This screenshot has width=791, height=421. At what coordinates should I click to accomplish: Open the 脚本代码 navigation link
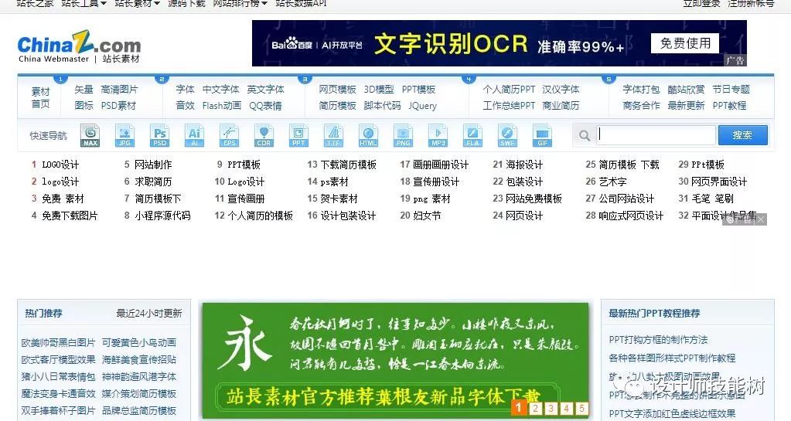(x=383, y=105)
